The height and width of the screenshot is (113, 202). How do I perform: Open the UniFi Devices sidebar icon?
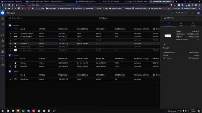(3, 30)
